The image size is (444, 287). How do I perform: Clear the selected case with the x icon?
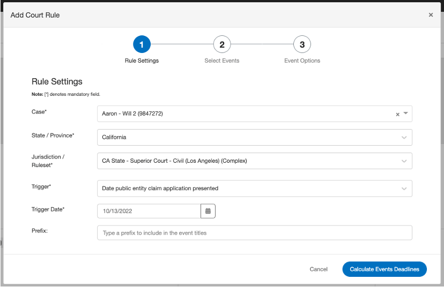(x=397, y=114)
